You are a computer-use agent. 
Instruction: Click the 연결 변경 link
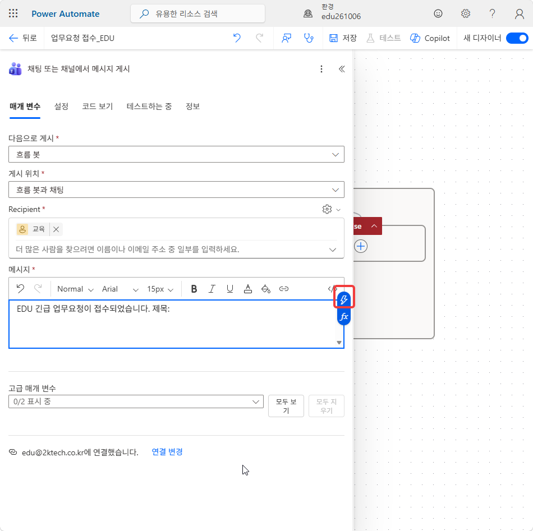[167, 451]
